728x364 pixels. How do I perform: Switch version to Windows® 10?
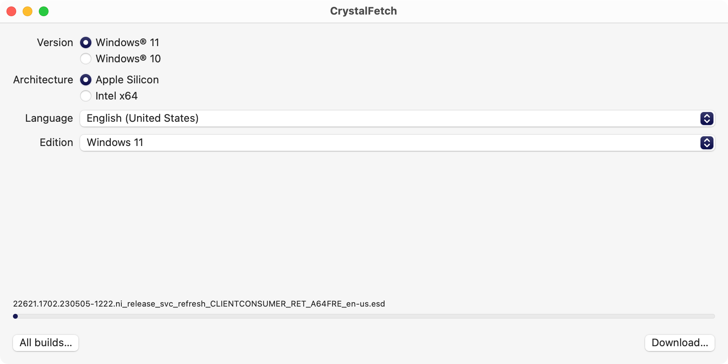click(85, 59)
